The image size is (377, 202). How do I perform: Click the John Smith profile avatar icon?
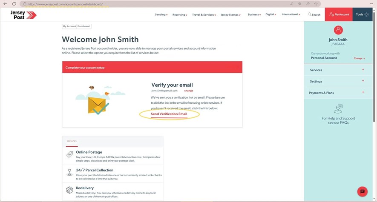coord(338,30)
